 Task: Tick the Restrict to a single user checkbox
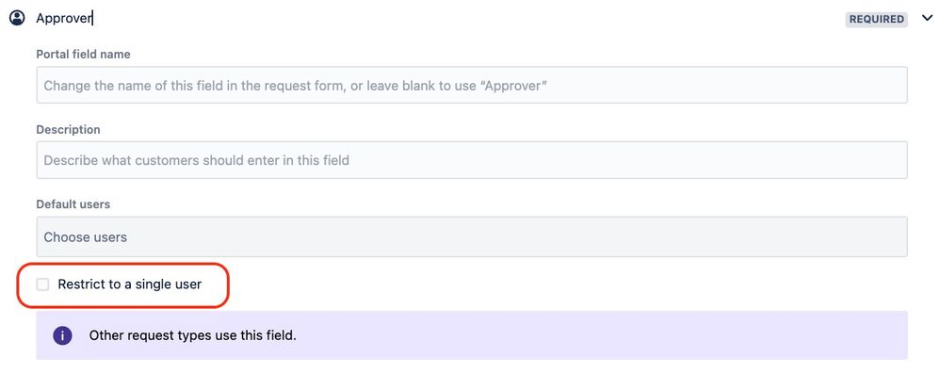(x=42, y=285)
